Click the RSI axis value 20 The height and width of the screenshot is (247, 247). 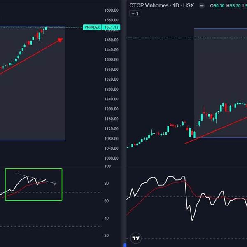pyautogui.click(x=107, y=235)
